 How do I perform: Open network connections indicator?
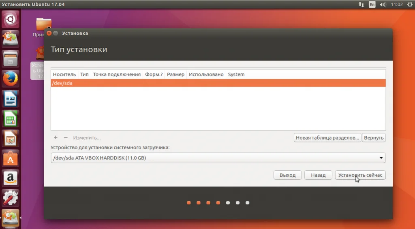tap(361, 4)
